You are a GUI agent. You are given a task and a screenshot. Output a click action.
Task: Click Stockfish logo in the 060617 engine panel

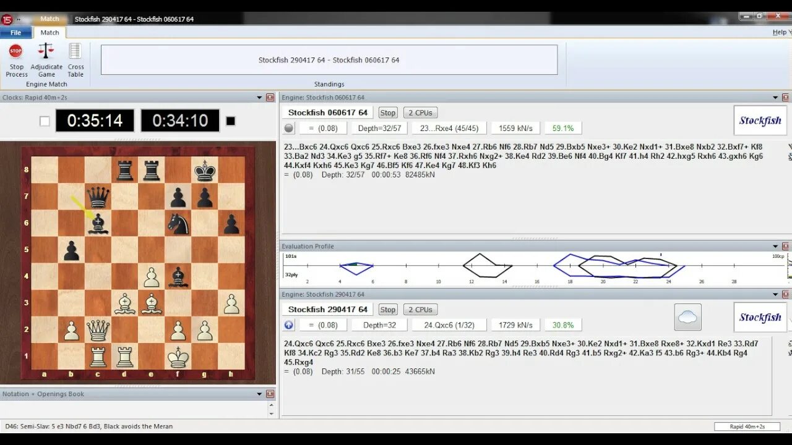pos(760,121)
